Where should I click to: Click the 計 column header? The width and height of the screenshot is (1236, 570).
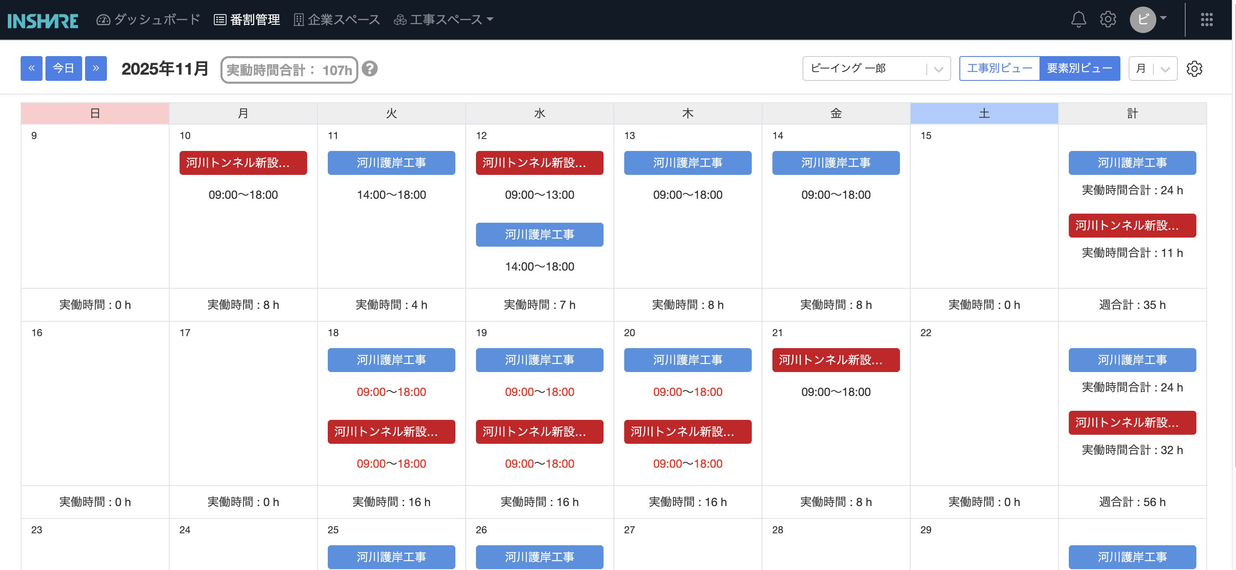1132,113
